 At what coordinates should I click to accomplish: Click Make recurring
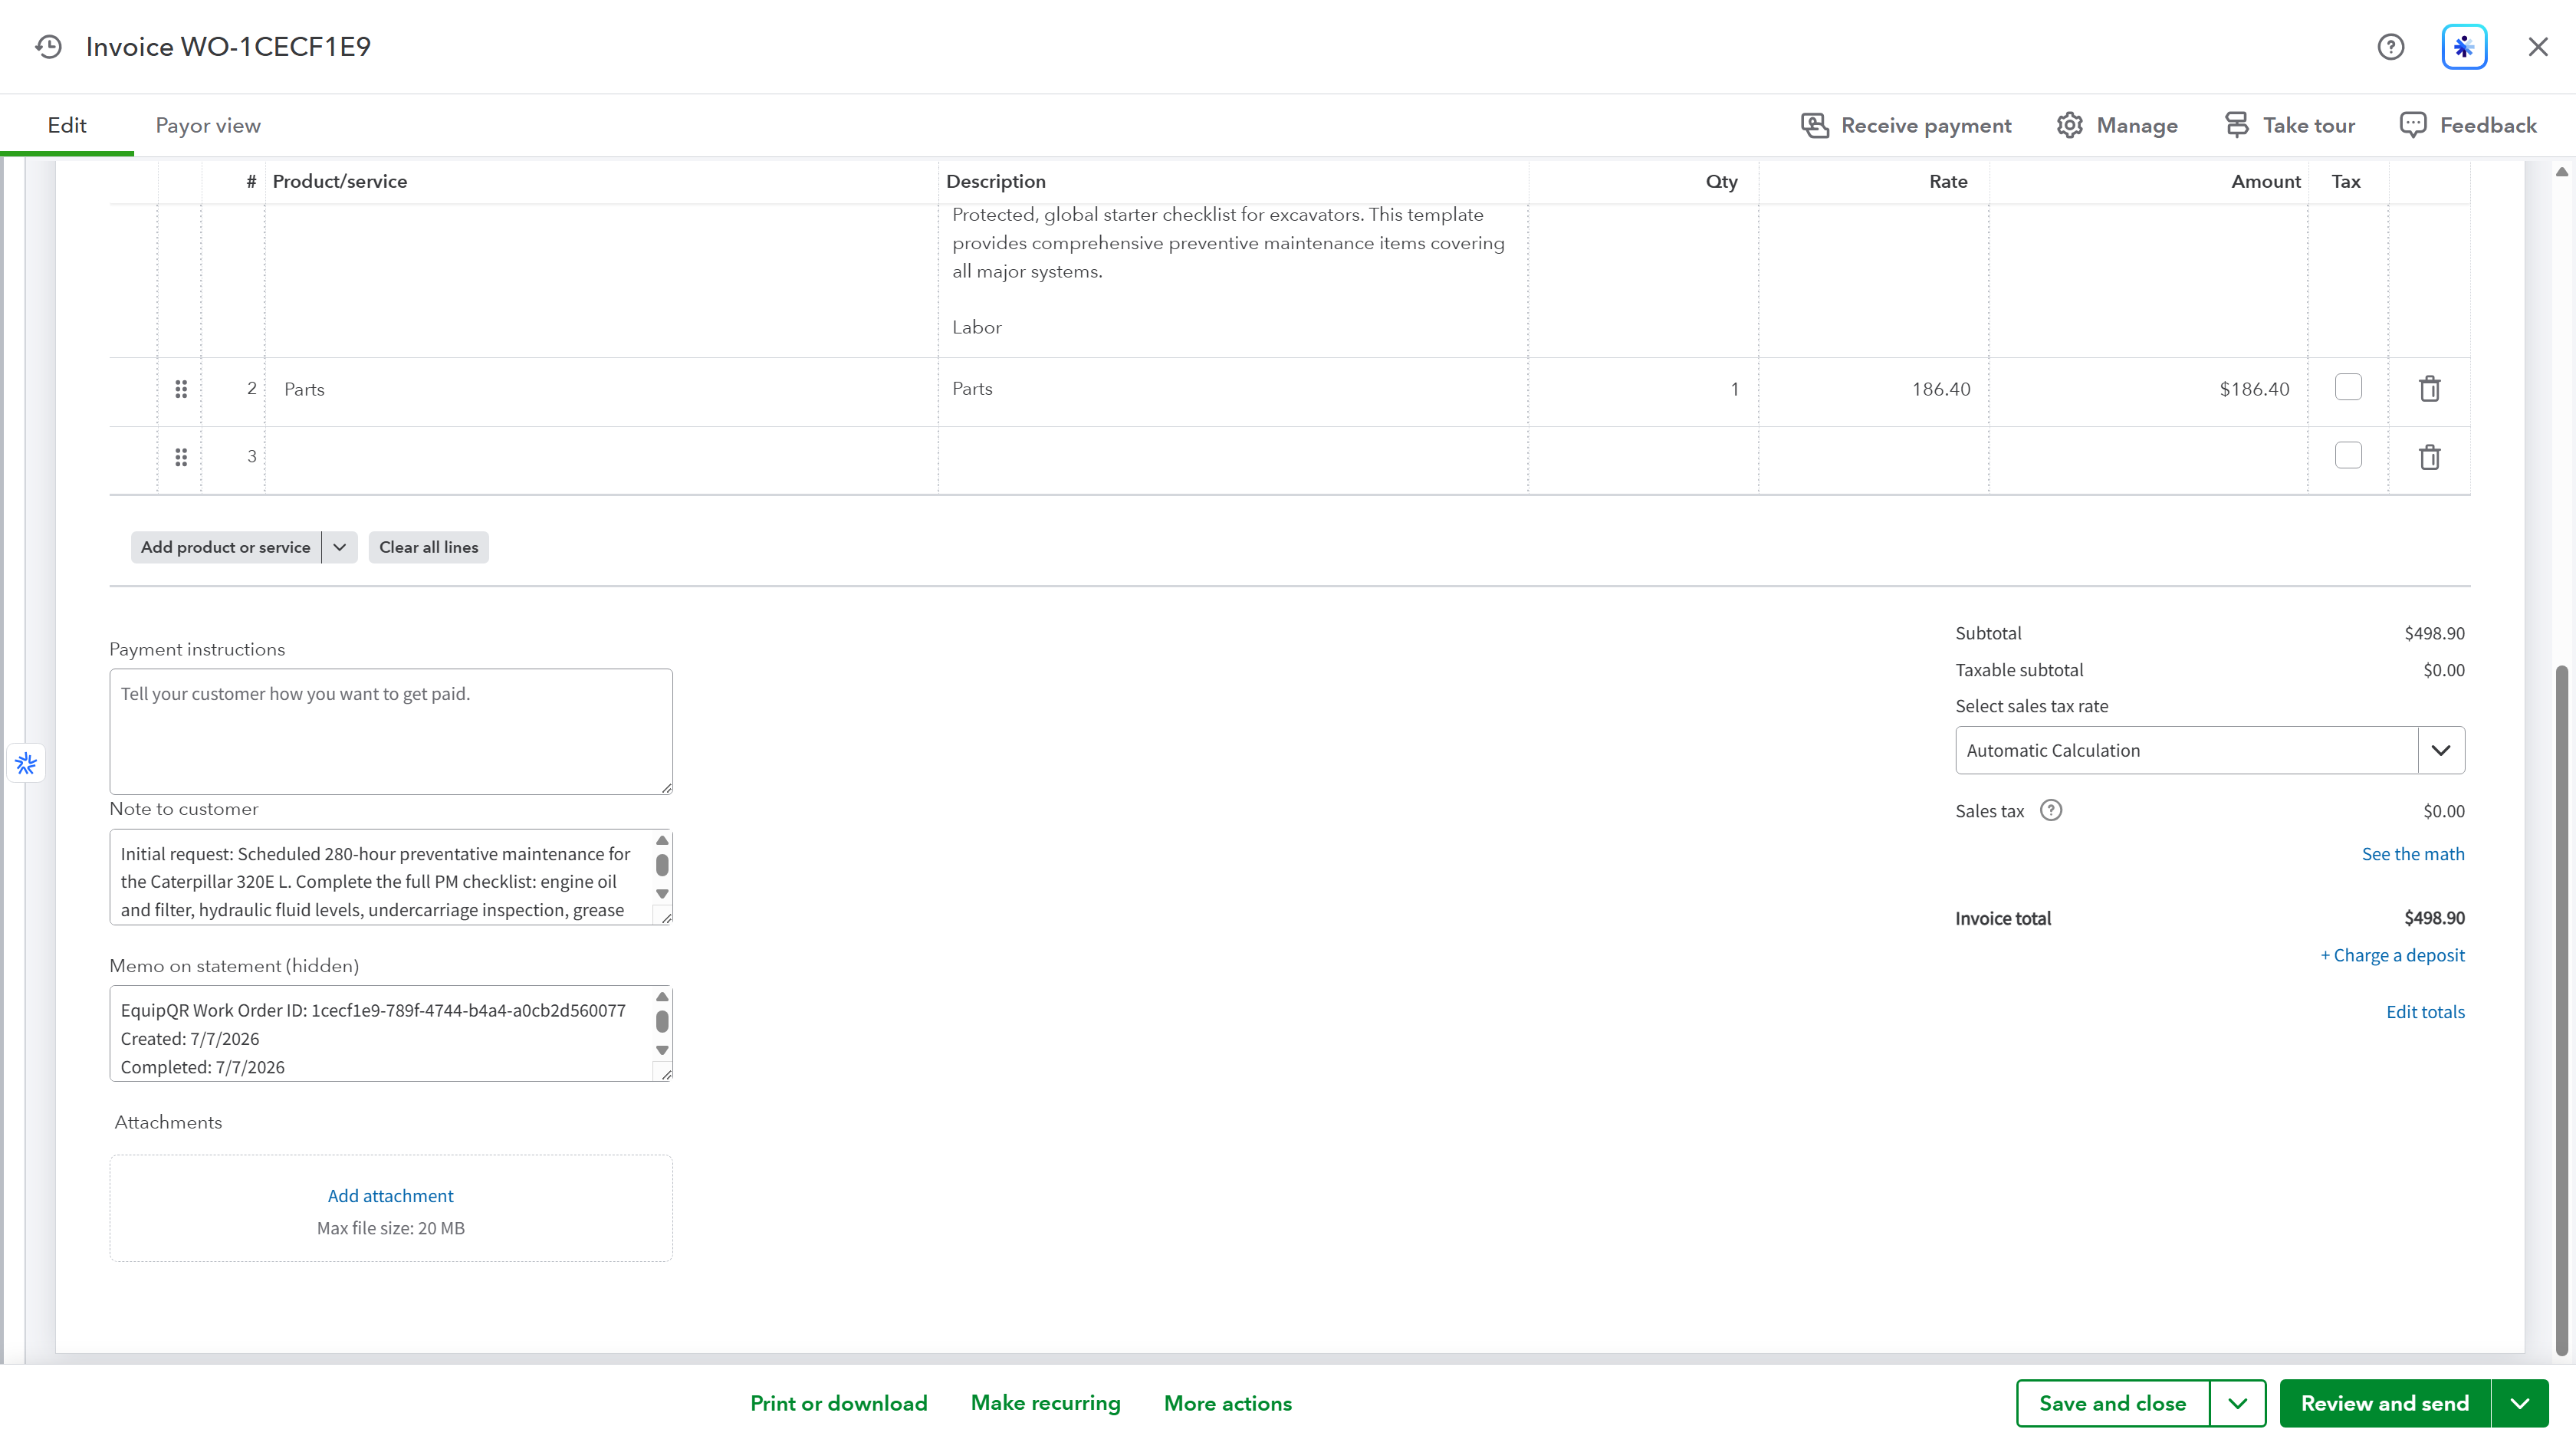pos(1045,1403)
